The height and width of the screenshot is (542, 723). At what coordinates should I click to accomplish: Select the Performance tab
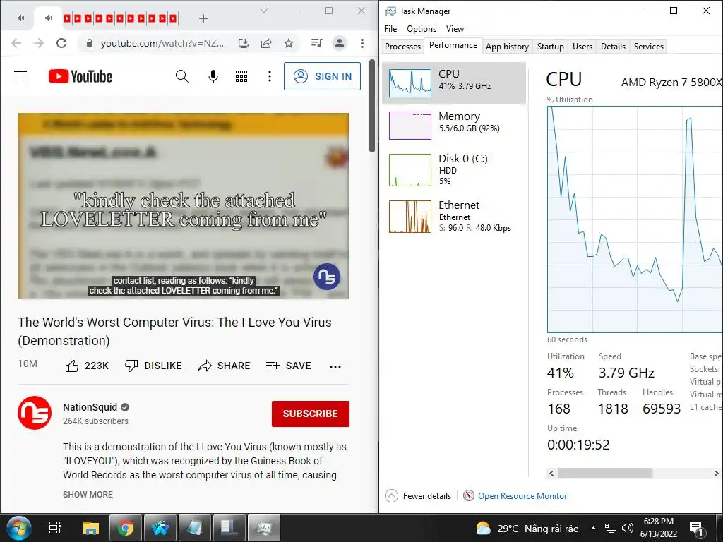point(453,45)
